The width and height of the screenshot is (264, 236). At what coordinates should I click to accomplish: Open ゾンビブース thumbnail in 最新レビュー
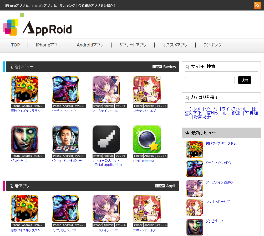coord(195,227)
